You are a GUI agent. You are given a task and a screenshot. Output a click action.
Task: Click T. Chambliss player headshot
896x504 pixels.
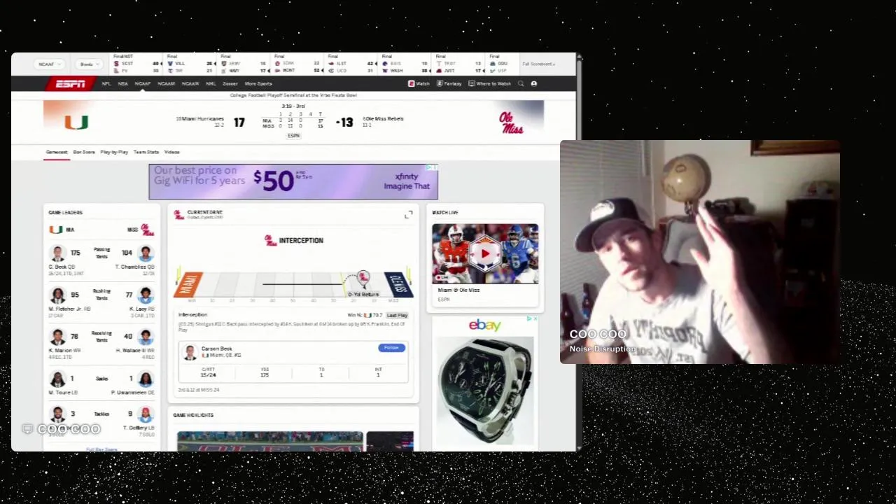point(146,253)
